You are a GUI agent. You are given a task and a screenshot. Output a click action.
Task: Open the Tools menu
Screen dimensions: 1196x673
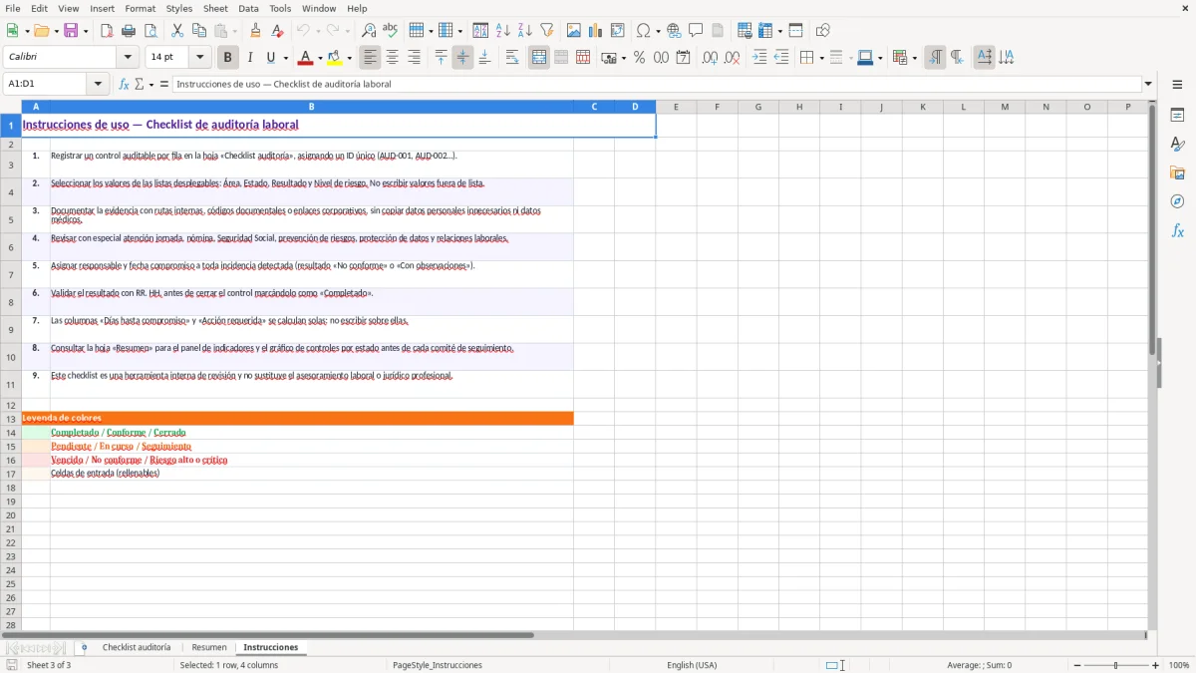click(x=280, y=8)
